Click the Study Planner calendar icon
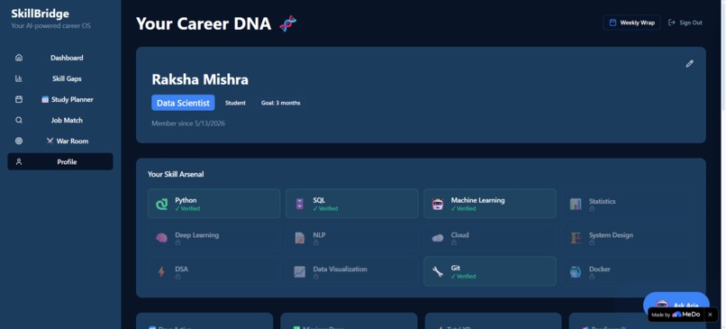Screen dimensions: 726x329 click(x=19, y=100)
